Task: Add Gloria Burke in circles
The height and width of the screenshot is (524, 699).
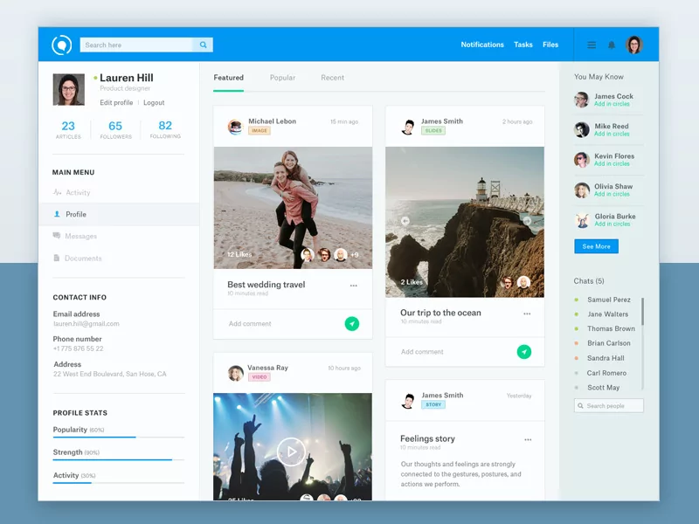Action: pos(612,224)
